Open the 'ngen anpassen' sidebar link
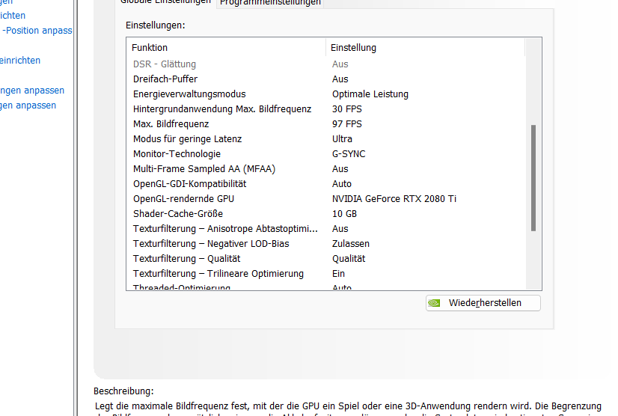The height and width of the screenshot is (416, 618). coord(32,91)
